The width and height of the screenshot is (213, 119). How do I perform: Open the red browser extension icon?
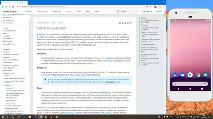point(155,7)
